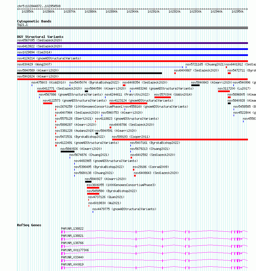
Task: Open the PAM|NM_138821 transcript label
Action: pyautogui.click(x=72, y=236)
